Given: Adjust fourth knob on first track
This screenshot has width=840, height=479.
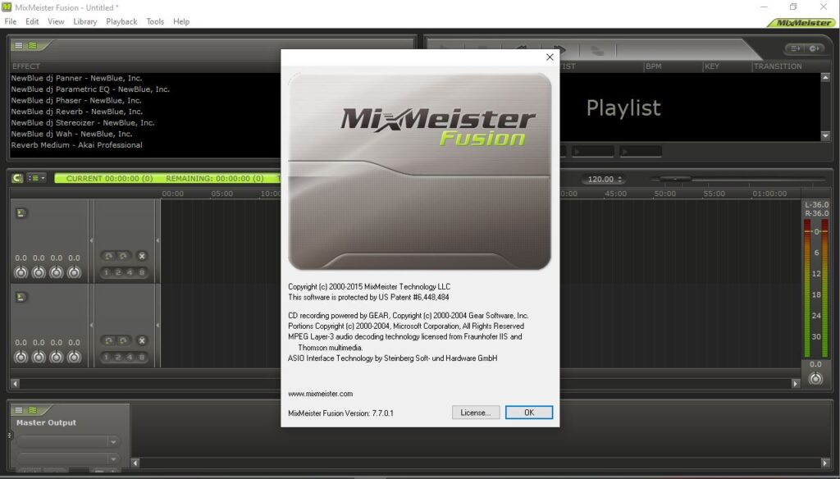Looking at the screenshot, I should click(74, 272).
